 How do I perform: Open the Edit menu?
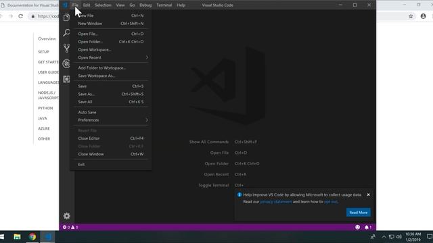87,5
